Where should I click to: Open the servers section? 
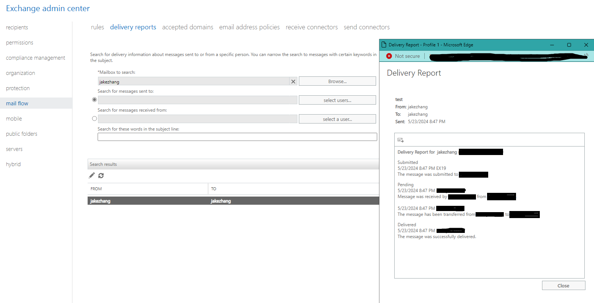click(x=14, y=149)
